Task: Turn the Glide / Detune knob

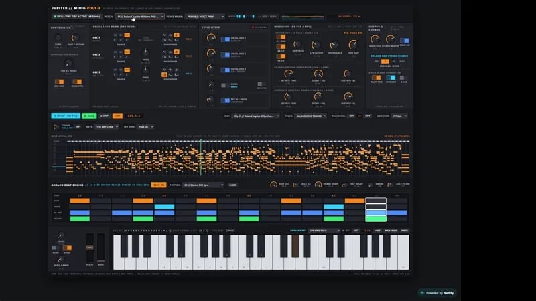Action: pyautogui.click(x=74, y=38)
